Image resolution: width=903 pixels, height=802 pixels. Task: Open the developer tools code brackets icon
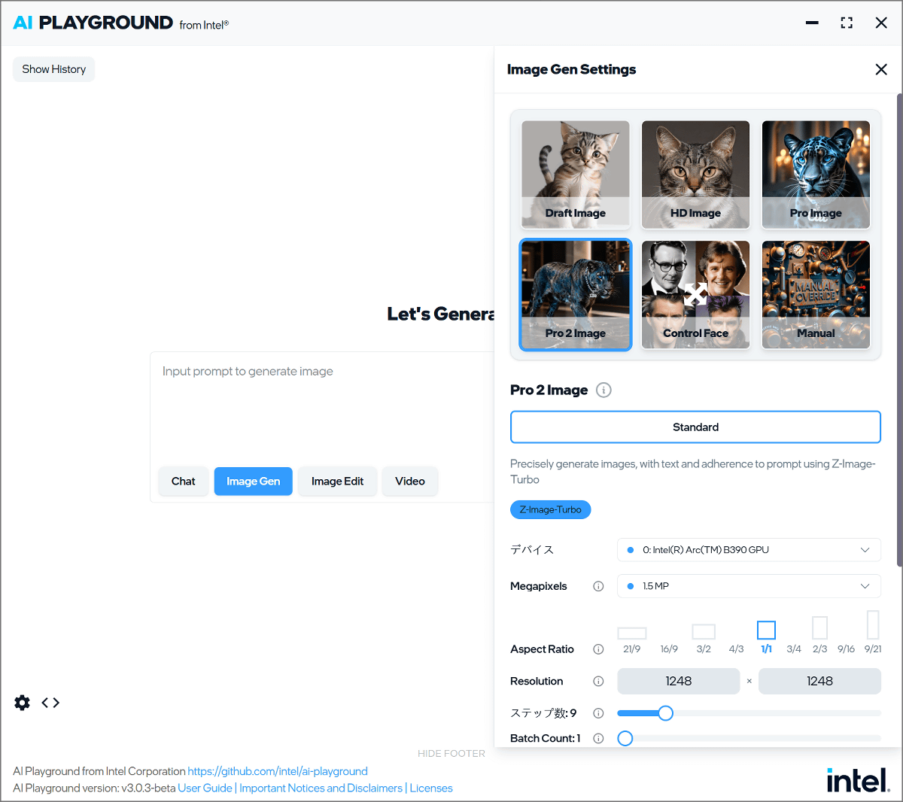[x=50, y=703]
